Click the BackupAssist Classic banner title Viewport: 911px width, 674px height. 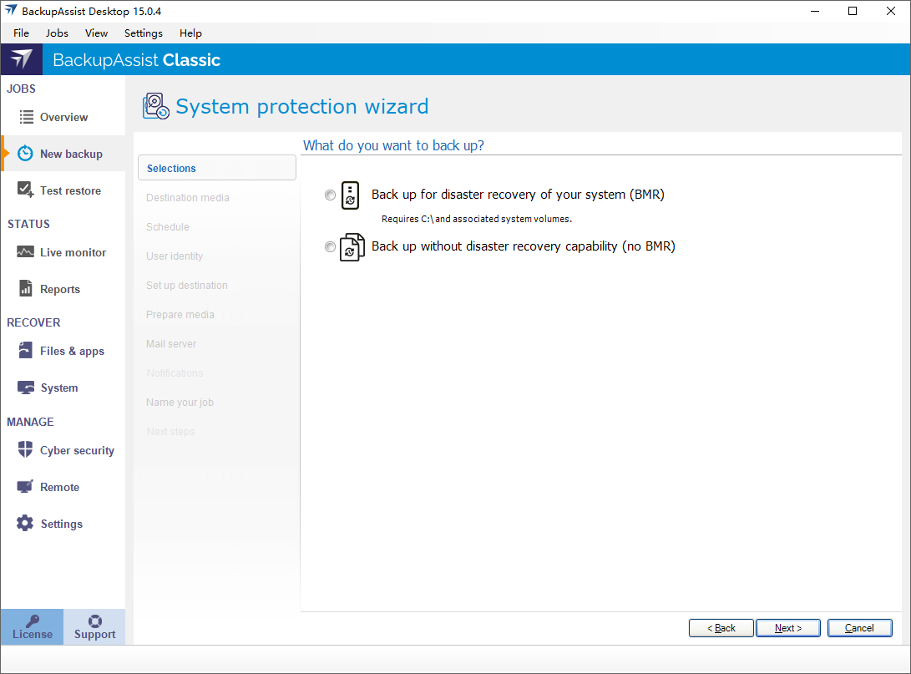137,60
